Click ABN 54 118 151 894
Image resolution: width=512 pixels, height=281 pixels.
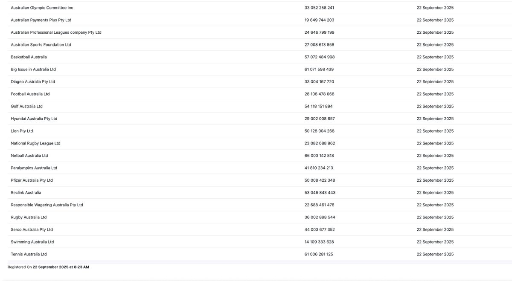tap(319, 107)
